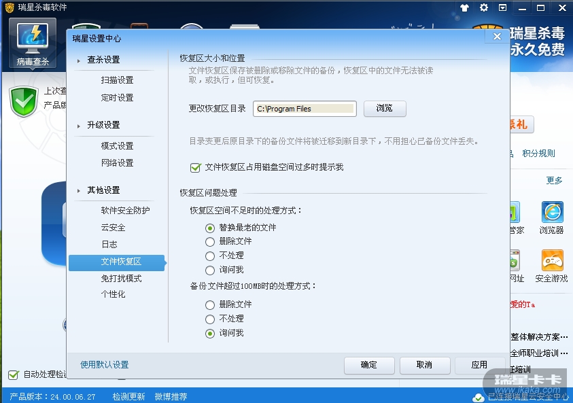
Task: Toggle disk space warning checkbox
Action: tap(196, 167)
